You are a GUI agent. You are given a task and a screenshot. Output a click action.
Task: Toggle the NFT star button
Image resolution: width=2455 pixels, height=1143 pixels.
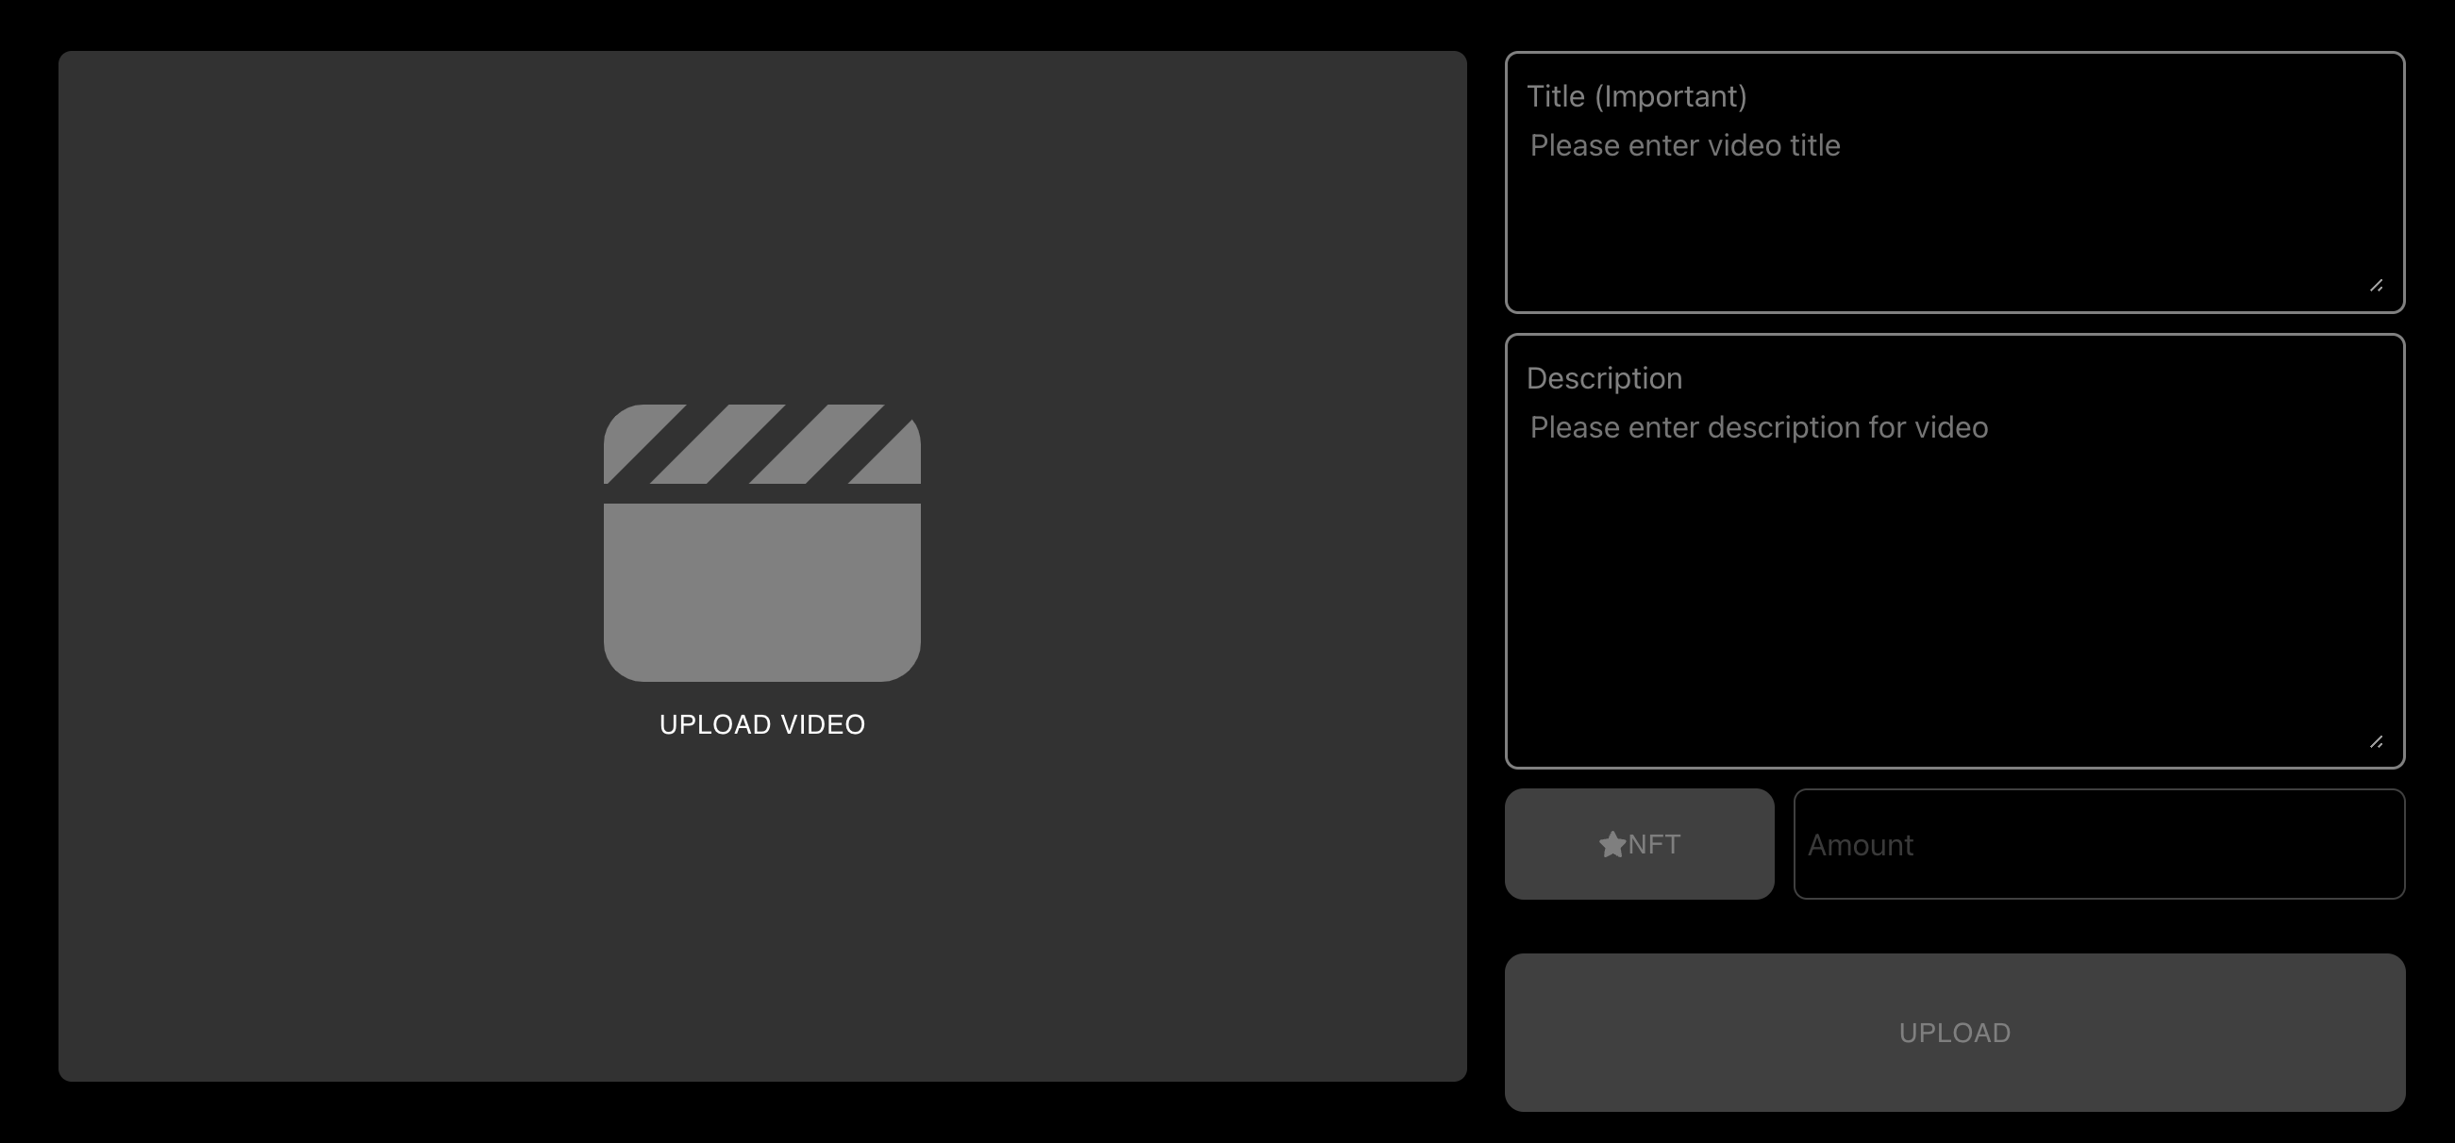pos(1639,844)
